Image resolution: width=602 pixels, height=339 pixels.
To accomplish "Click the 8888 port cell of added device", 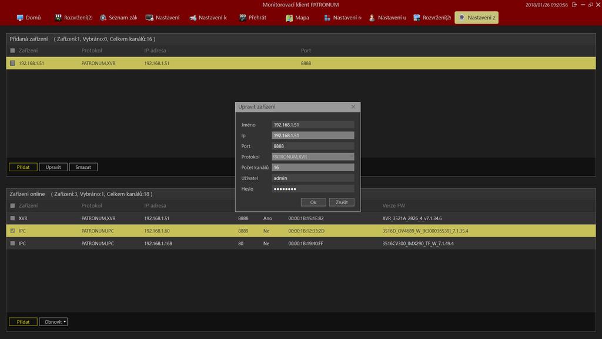I will (x=306, y=64).
